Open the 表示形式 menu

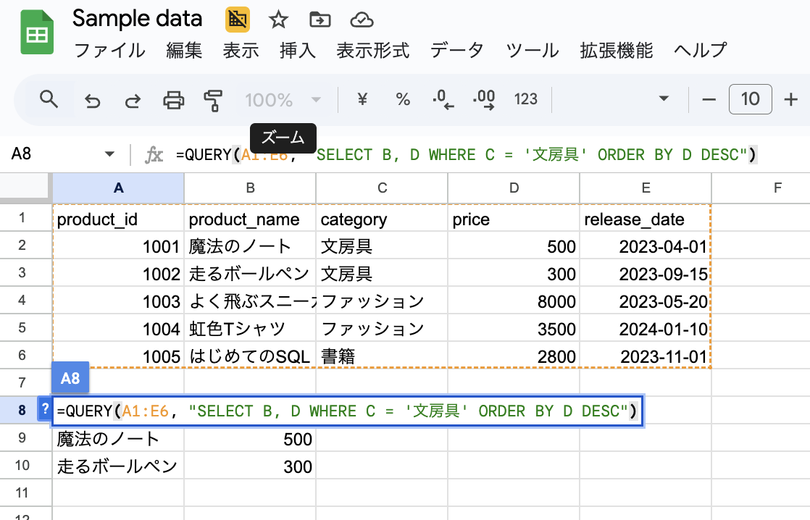click(x=372, y=51)
